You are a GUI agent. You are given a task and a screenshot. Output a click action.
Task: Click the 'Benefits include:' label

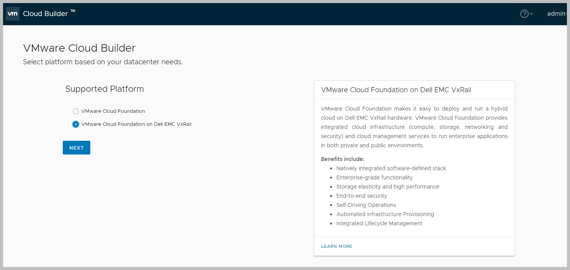click(x=342, y=159)
